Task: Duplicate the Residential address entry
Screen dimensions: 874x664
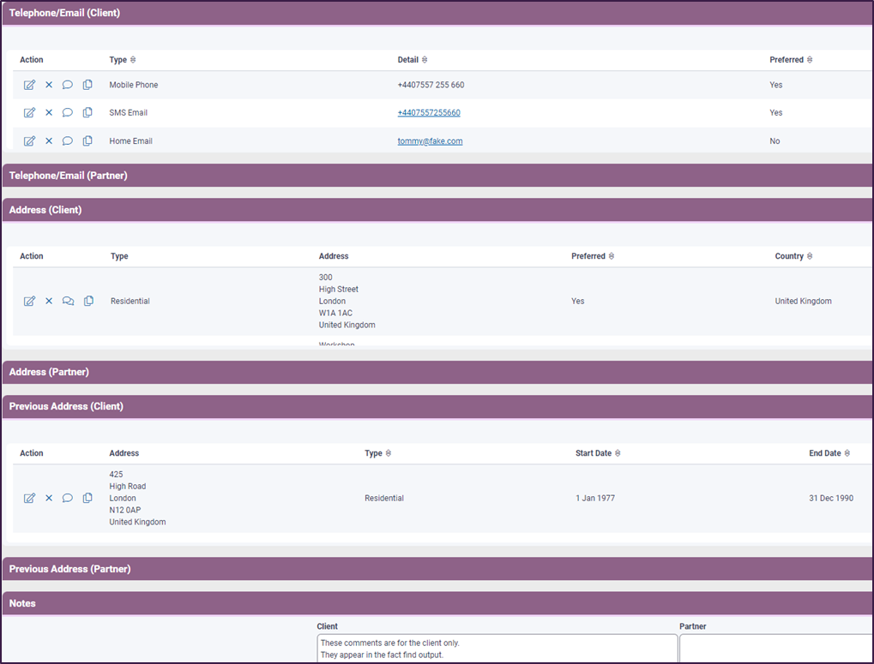Action: point(88,301)
